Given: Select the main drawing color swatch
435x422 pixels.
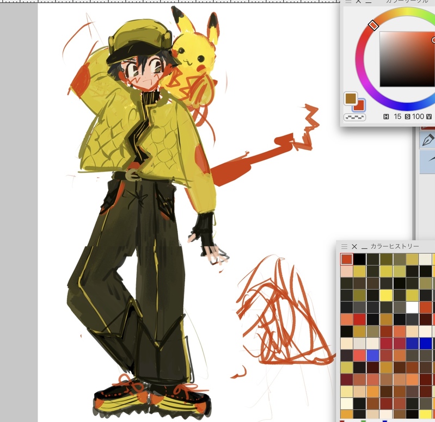Looking at the screenshot, I should pyautogui.click(x=351, y=98).
